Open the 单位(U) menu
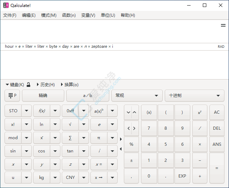This screenshot has width=229, height=188. [108, 15]
